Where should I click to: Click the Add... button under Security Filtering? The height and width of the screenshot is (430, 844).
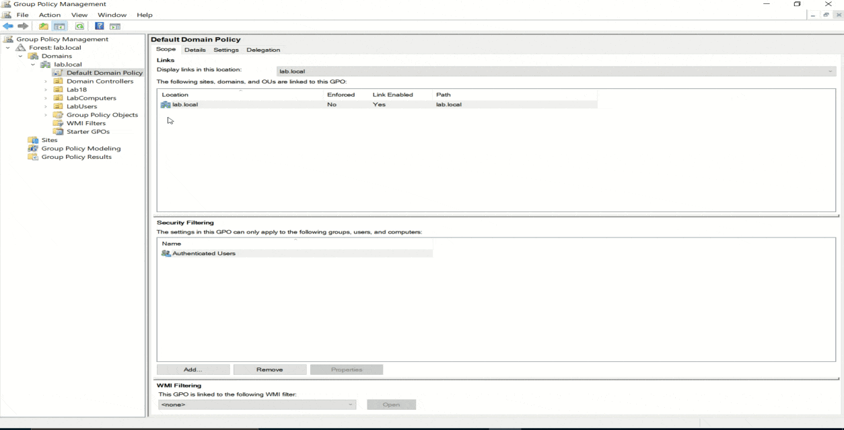[192, 369]
